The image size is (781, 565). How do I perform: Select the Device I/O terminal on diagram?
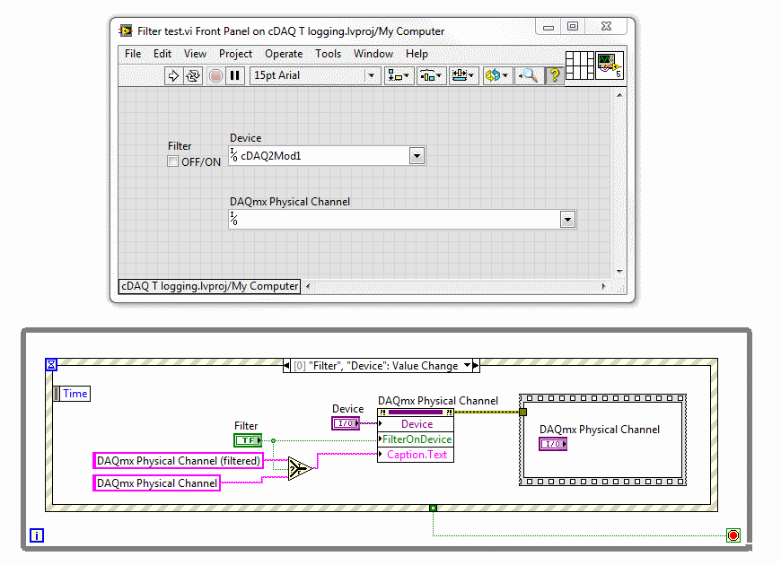346,423
